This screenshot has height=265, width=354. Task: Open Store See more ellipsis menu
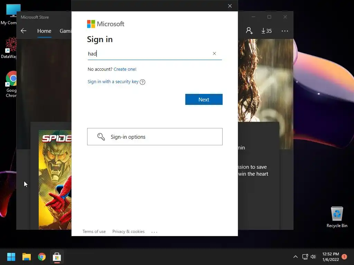285,31
